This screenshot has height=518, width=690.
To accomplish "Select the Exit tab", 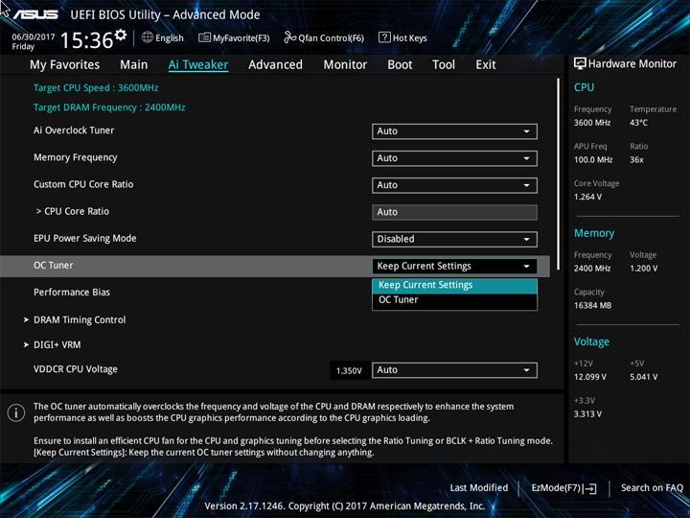I will pyautogui.click(x=486, y=65).
